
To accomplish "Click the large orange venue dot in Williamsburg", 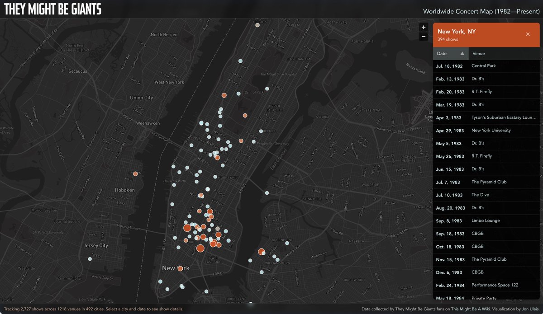I will [x=261, y=252].
